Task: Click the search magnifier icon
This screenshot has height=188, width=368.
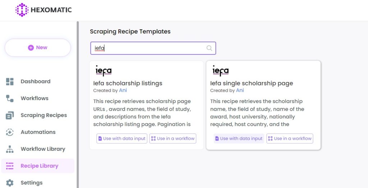Action: click(x=209, y=48)
